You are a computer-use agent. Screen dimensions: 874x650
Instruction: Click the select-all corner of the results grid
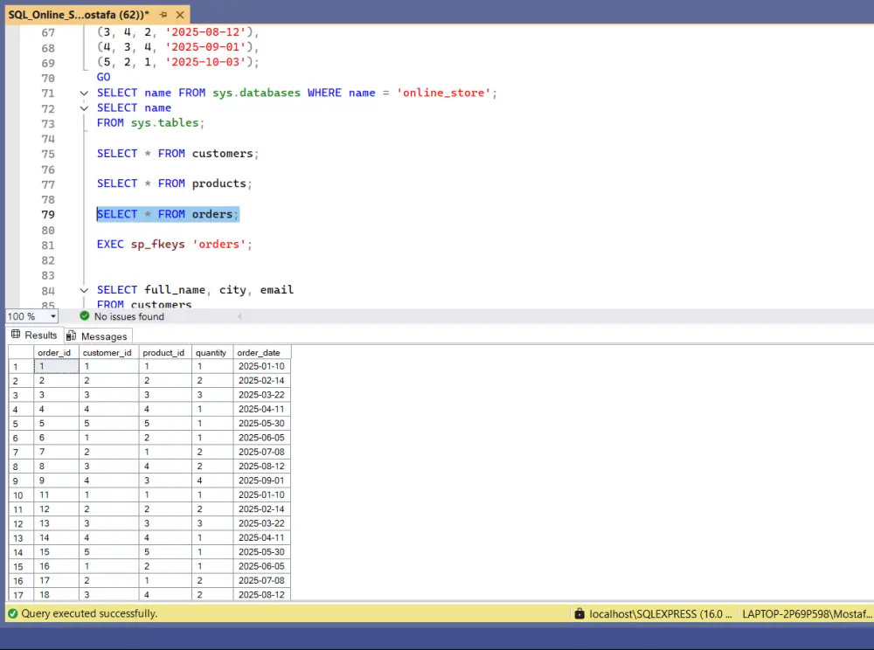19,352
